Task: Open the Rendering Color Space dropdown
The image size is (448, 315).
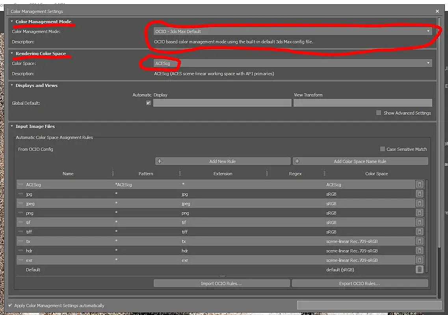Action: click(x=293, y=63)
